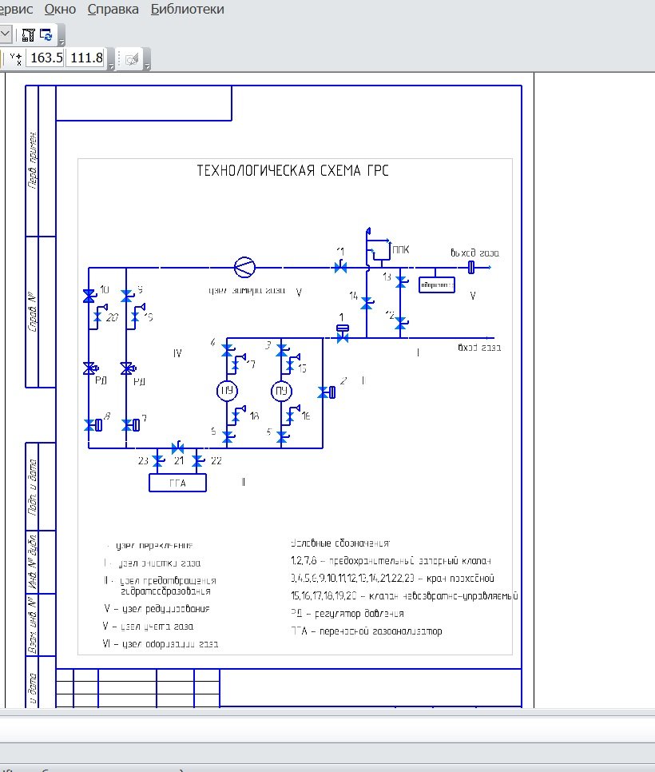Select the flow meter circle on top pipeline
The image size is (655, 772).
pos(244,268)
